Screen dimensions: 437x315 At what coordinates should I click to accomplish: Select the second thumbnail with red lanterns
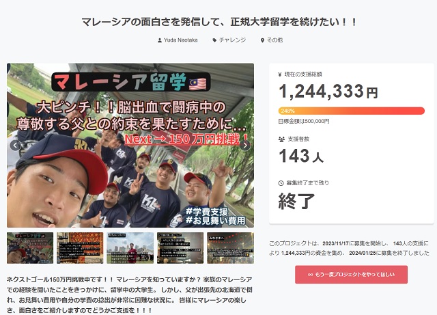80,248
